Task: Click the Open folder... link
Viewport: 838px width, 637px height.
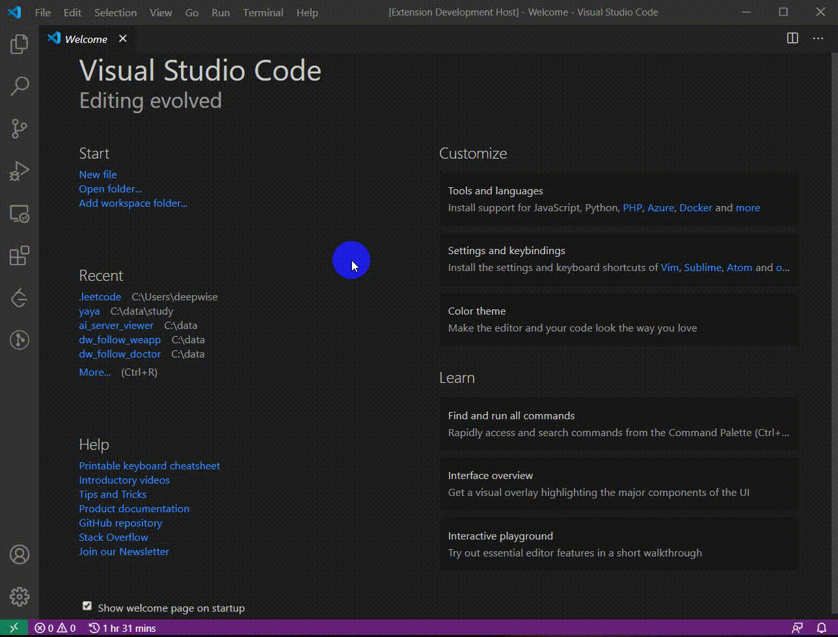Action: click(x=110, y=188)
